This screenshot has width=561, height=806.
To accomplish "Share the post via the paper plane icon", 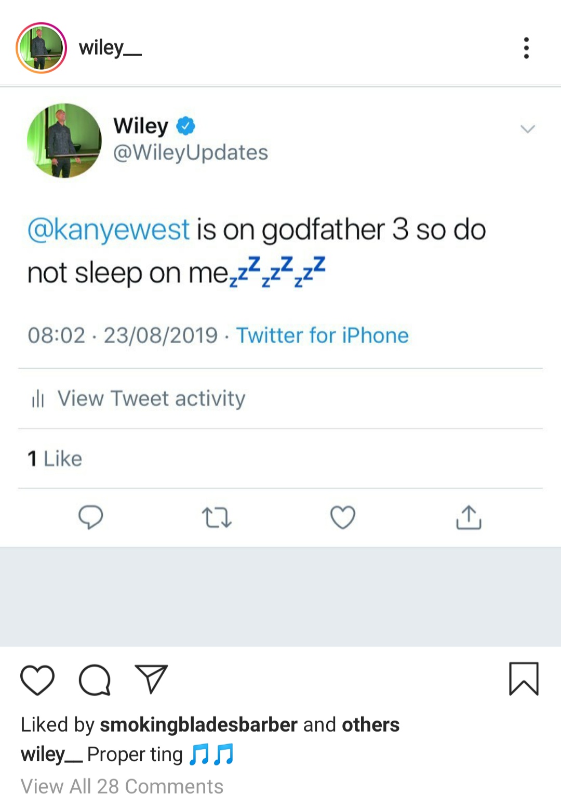I will [151, 679].
